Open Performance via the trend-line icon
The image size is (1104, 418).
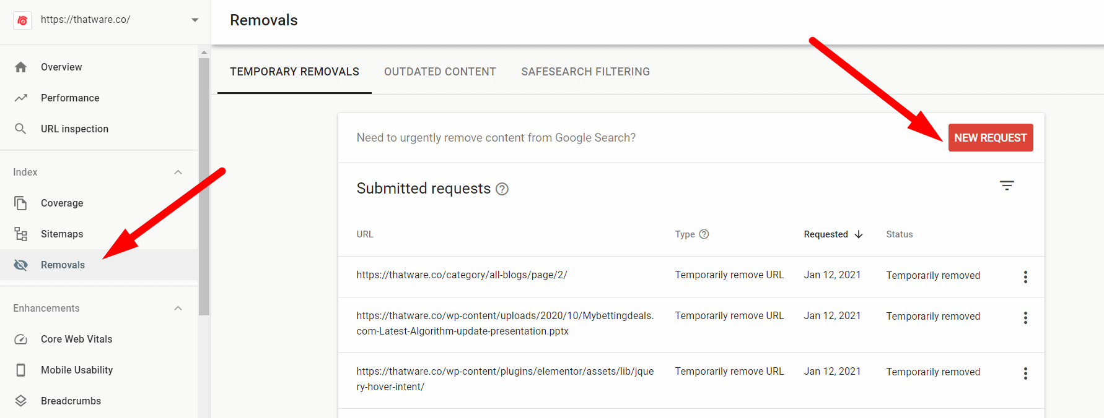click(x=20, y=98)
